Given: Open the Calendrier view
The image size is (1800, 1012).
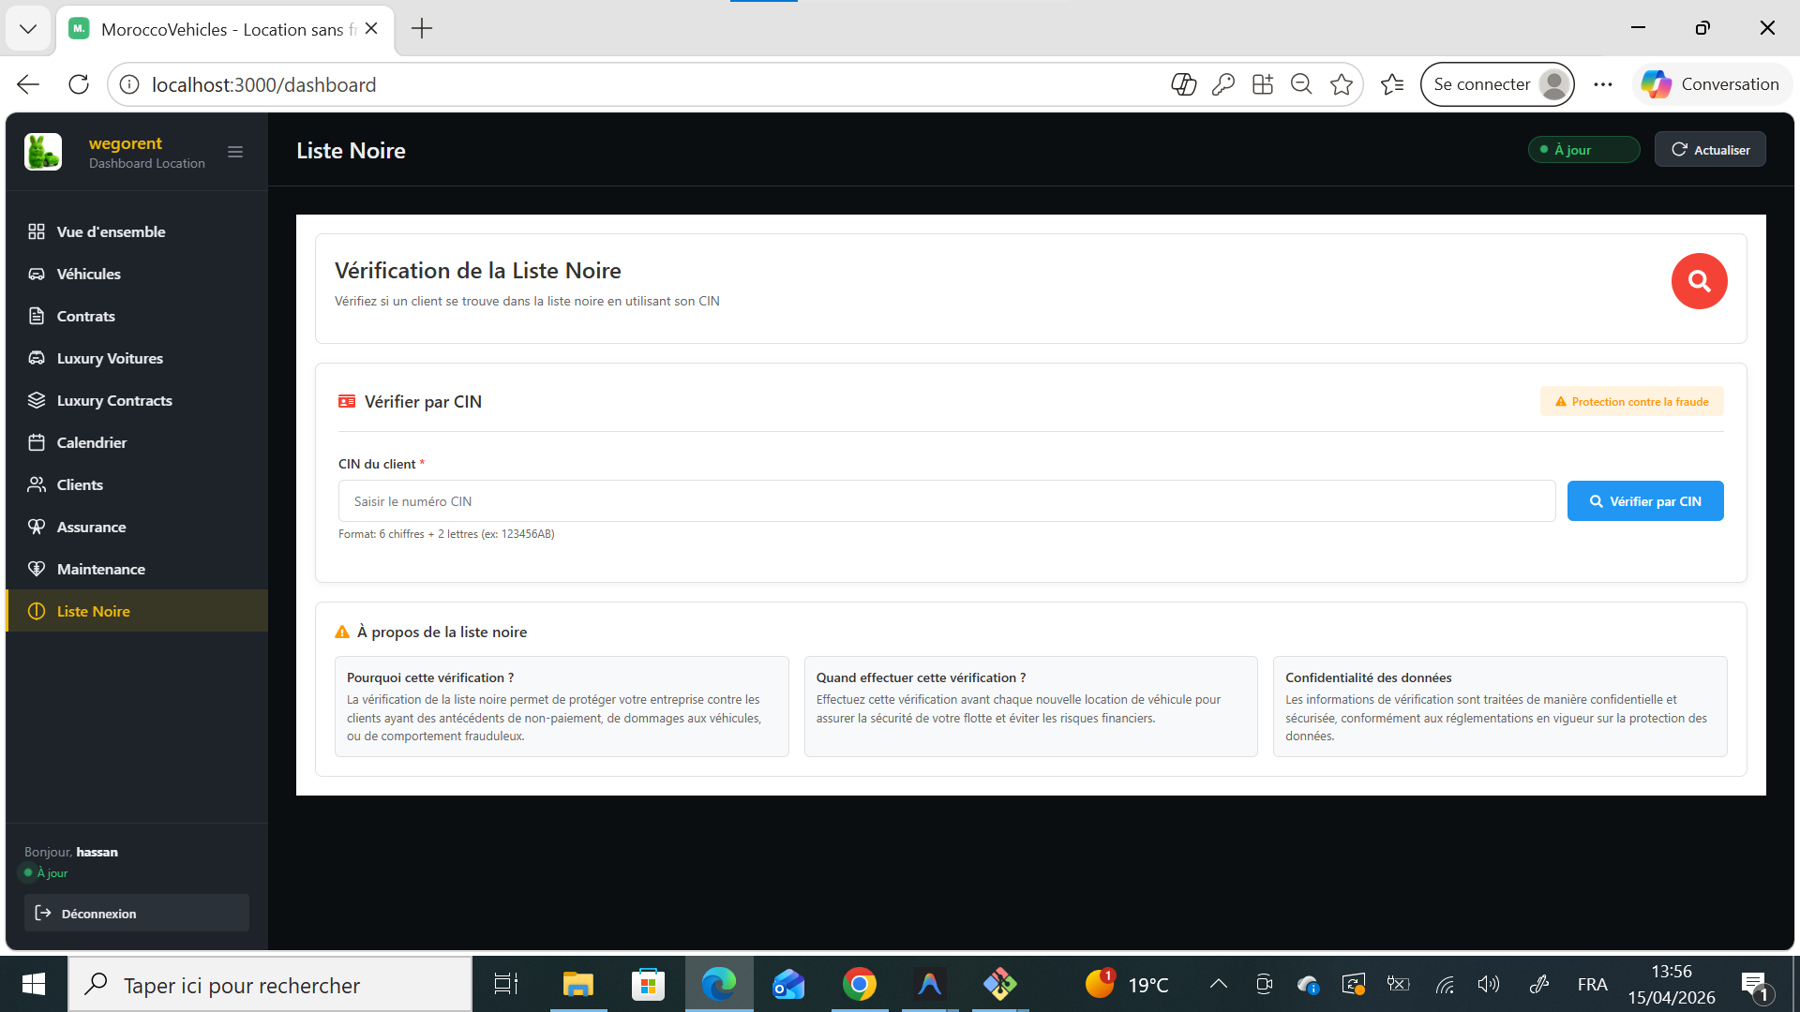Looking at the screenshot, I should [91, 442].
